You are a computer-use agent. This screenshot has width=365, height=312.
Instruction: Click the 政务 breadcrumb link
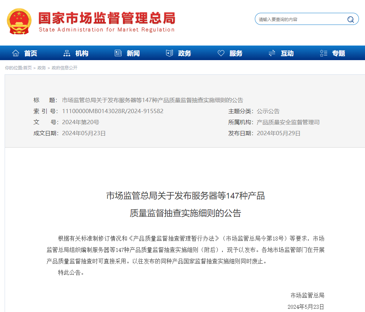41,68
